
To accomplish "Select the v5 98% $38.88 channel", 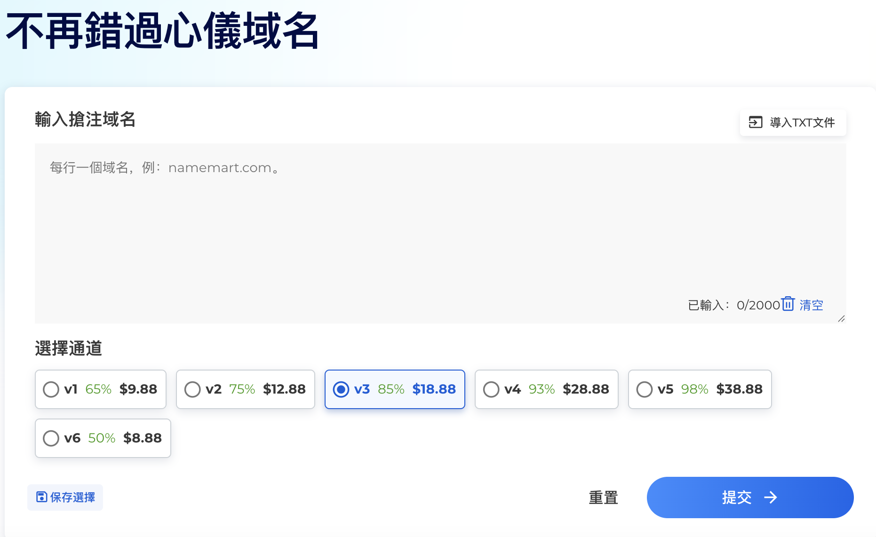I will click(700, 389).
